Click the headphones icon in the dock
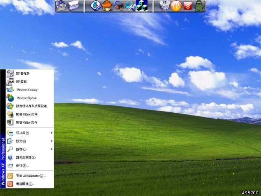 pos(119,6)
